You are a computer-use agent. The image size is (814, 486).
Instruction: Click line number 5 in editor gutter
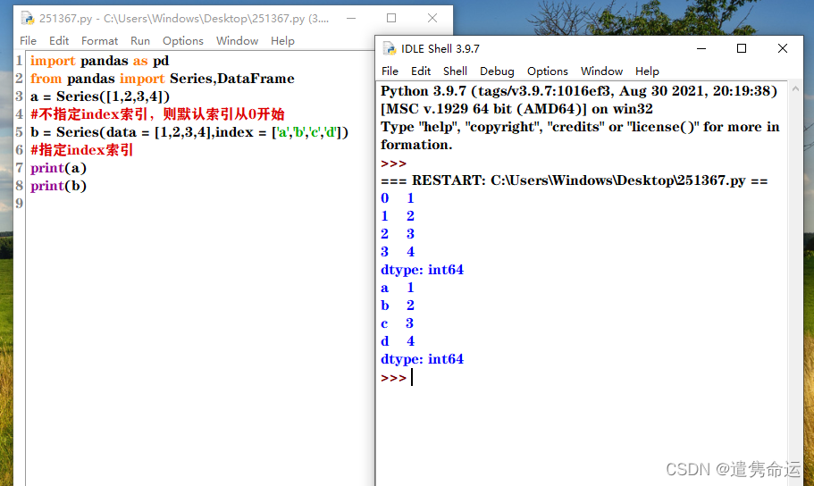(x=19, y=132)
